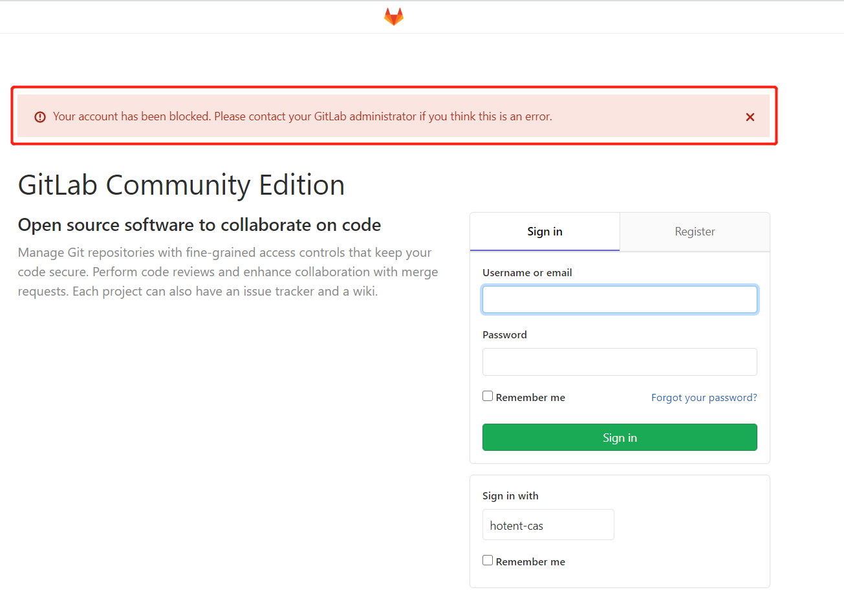The image size is (844, 608).
Task: Click the GitLab fox logo
Action: pyautogui.click(x=393, y=17)
